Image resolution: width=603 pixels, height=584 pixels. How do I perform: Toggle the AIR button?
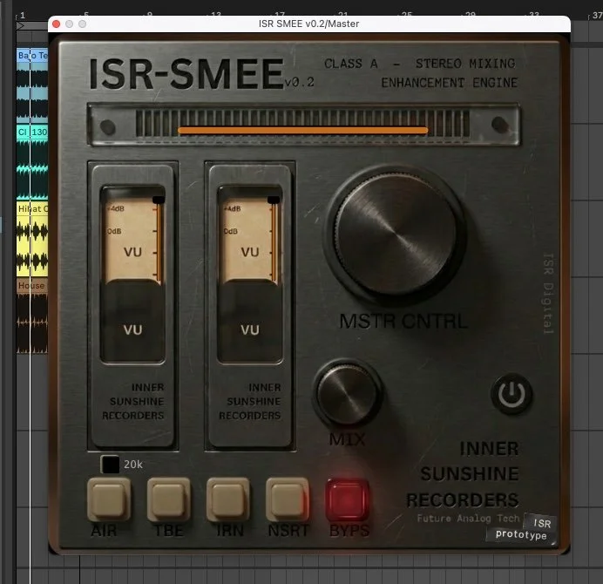point(109,499)
